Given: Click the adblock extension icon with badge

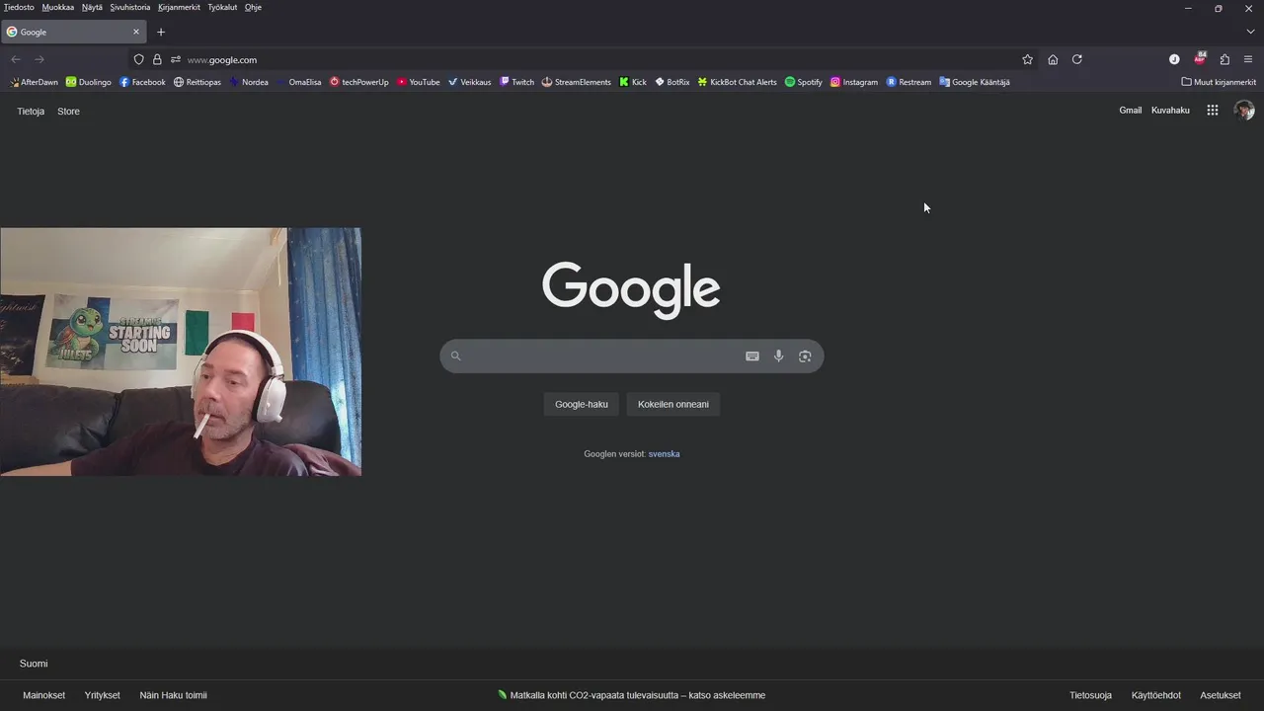Looking at the screenshot, I should point(1200,59).
